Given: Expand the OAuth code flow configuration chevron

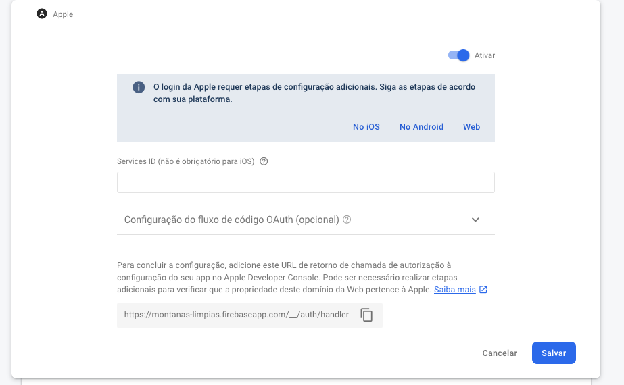Looking at the screenshot, I should (x=475, y=220).
